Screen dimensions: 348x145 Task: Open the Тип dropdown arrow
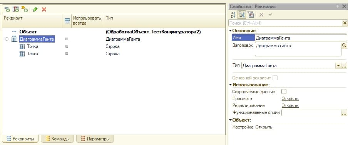coord(338,66)
